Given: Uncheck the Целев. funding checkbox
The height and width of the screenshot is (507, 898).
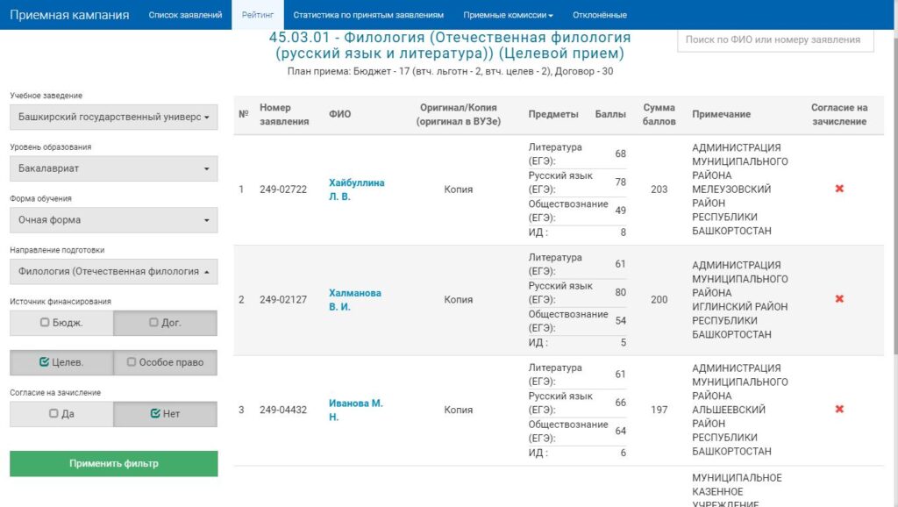Looking at the screenshot, I should pyautogui.click(x=61, y=362).
